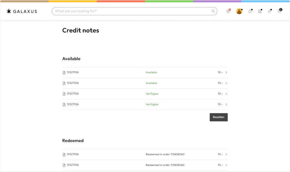
Task: Select number 51327926 in first Redeemed row
Action: coord(73,154)
